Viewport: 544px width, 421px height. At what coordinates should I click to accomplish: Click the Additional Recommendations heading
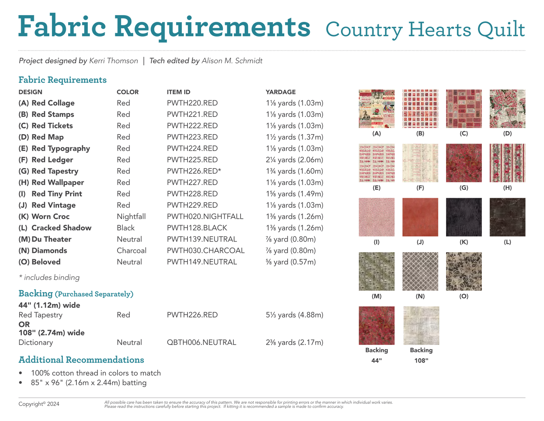[81, 360]
